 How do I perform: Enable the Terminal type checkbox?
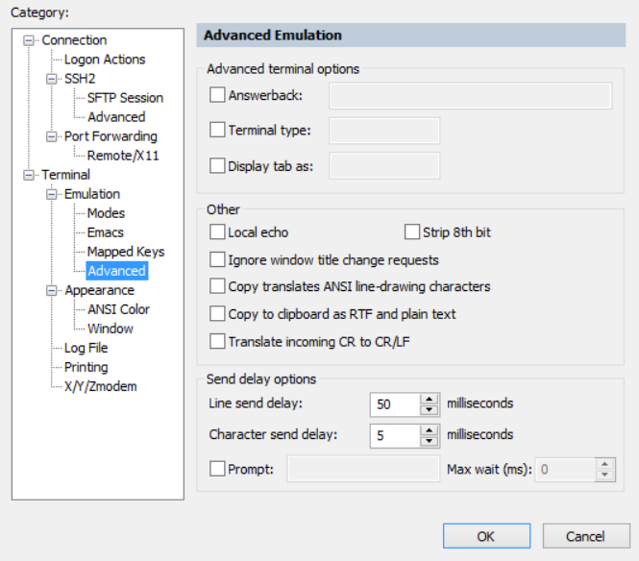click(217, 130)
